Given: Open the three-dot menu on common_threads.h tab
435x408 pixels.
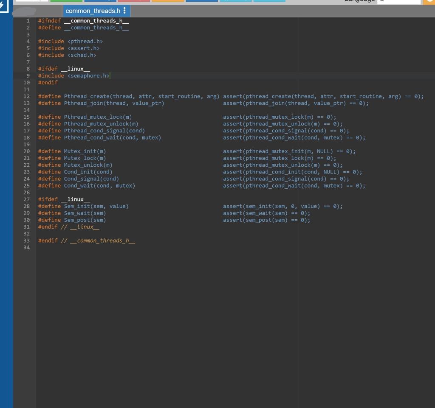Looking at the screenshot, I should (124, 11).
